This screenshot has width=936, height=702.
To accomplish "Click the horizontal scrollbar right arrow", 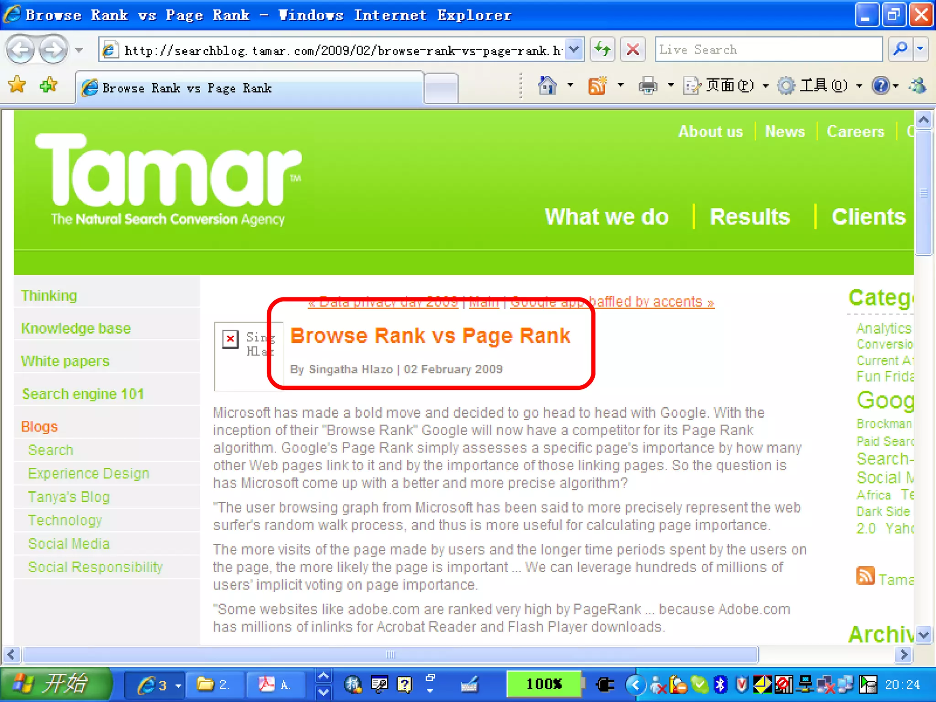I will [904, 654].
